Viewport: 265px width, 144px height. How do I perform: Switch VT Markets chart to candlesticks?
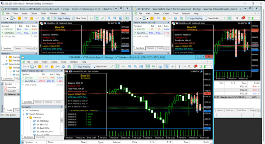117,67
